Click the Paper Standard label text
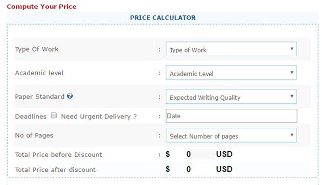This screenshot has height=185, width=322. coord(40,97)
